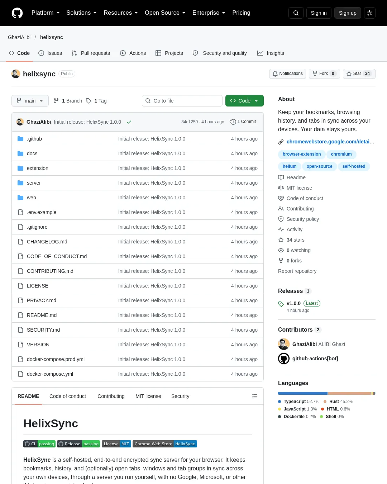
Task: Click GhaziAlibi contributor avatar
Action: [284, 344]
